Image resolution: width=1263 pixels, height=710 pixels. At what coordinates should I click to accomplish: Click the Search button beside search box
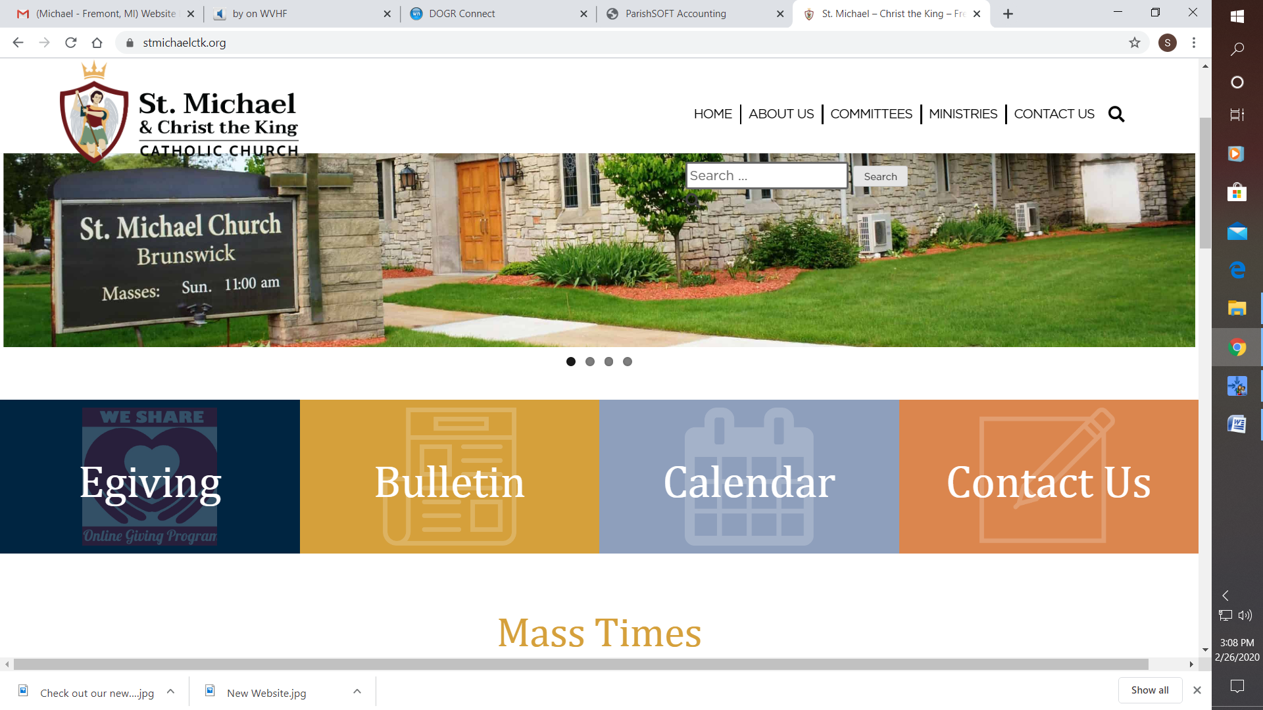click(880, 176)
